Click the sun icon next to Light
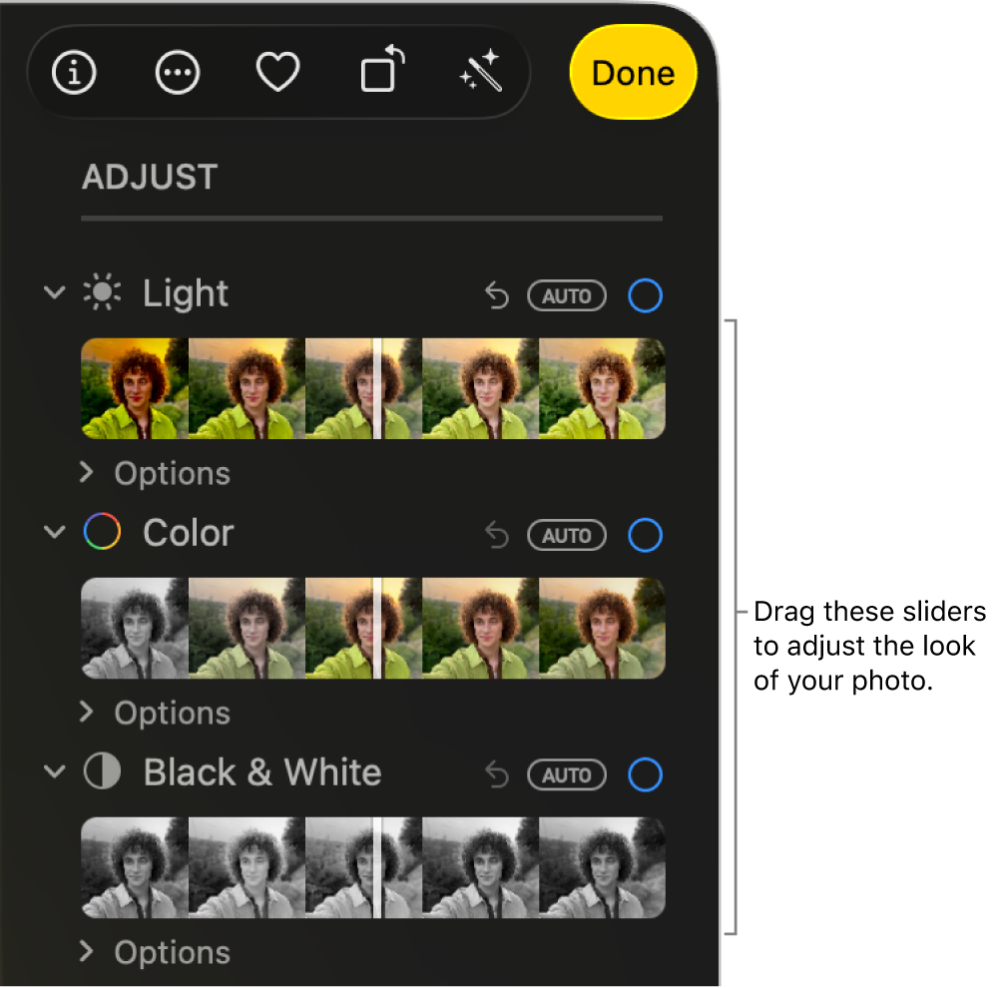This screenshot has width=996, height=988. 103,292
